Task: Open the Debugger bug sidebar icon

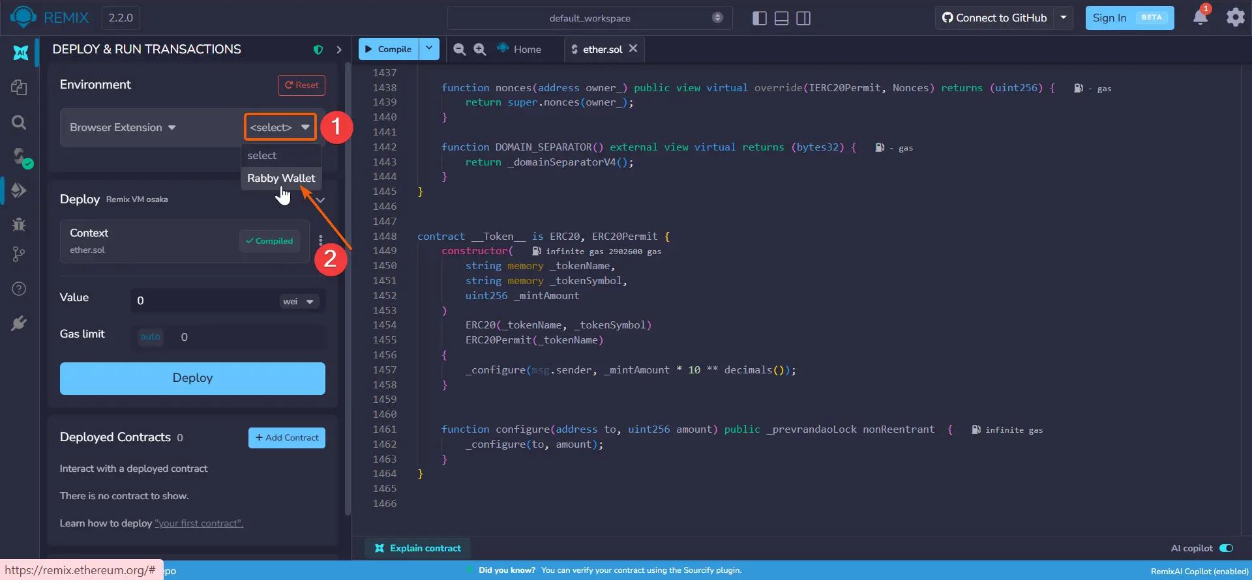Action: 19,224
